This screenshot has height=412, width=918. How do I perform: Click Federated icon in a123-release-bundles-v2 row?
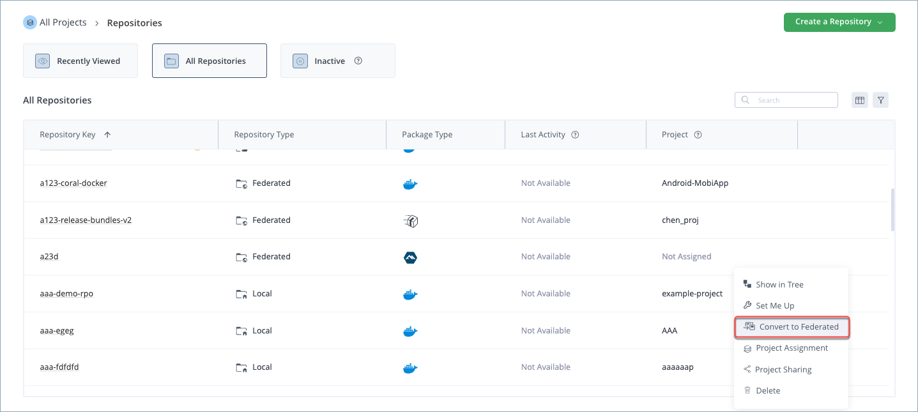[x=241, y=221]
